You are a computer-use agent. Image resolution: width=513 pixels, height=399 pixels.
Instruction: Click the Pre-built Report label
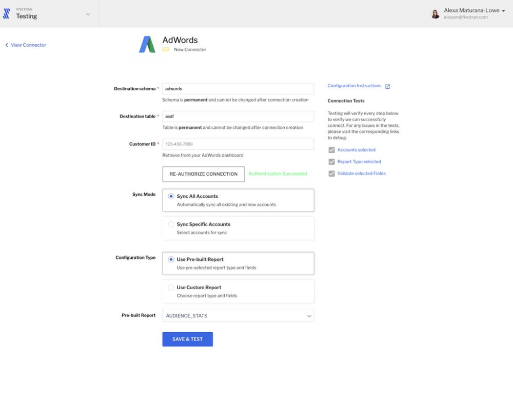(x=139, y=315)
